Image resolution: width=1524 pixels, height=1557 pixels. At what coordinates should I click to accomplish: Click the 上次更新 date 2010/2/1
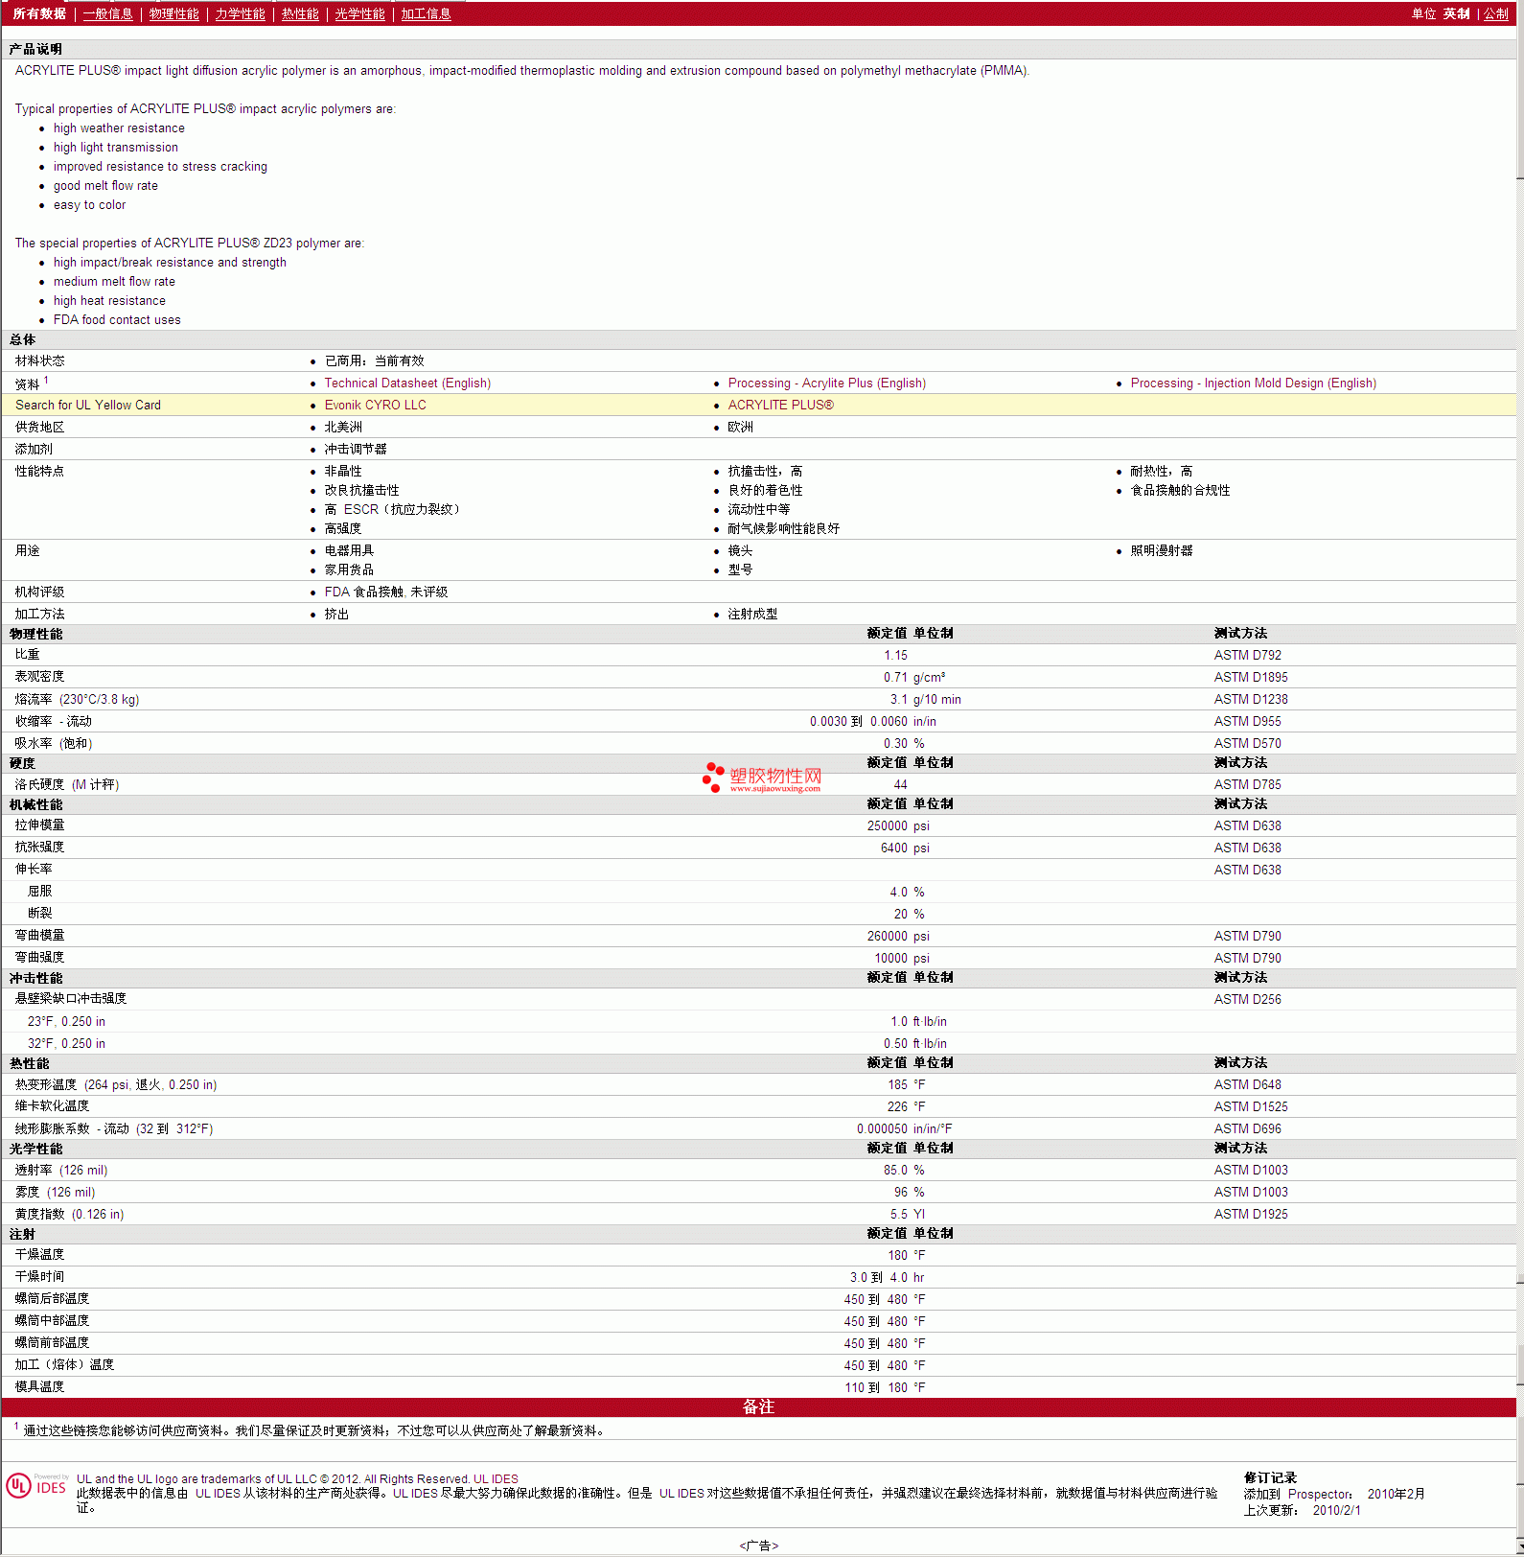click(1336, 1510)
